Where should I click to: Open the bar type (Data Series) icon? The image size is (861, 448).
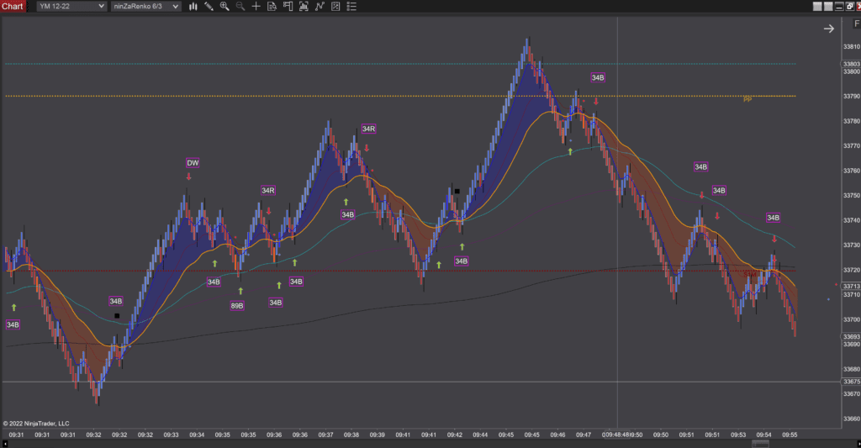pos(193,6)
